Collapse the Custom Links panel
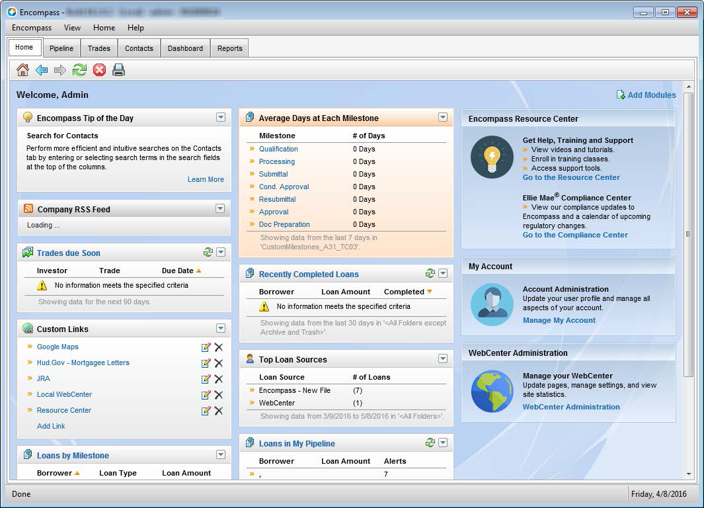Screen dimensions: 704x508 pos(221,329)
